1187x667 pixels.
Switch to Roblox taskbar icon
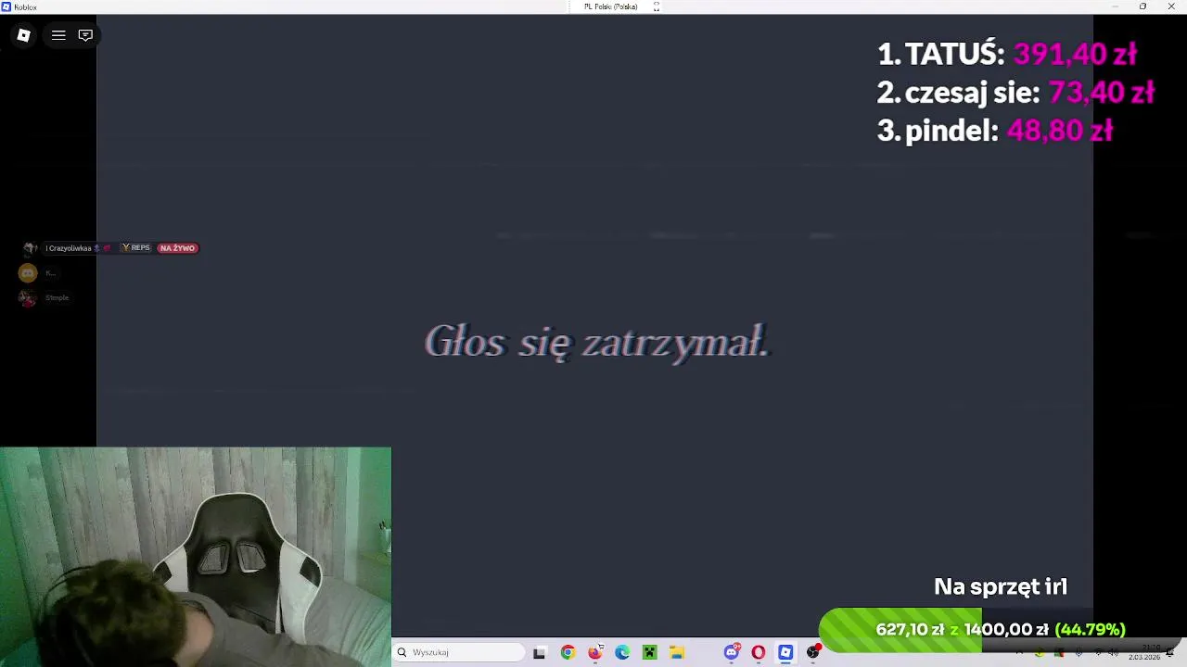785,652
